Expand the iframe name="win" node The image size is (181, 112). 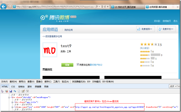tap(12, 107)
